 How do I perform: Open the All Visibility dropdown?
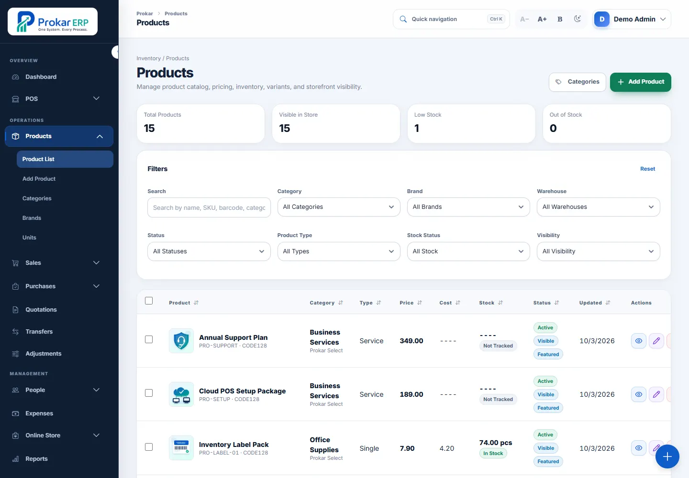(599, 251)
